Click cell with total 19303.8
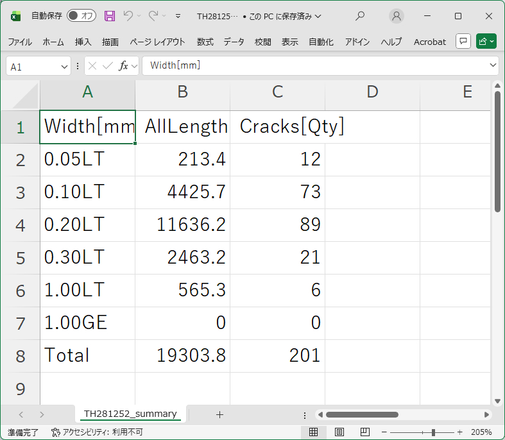The height and width of the screenshot is (440, 505). (183, 356)
